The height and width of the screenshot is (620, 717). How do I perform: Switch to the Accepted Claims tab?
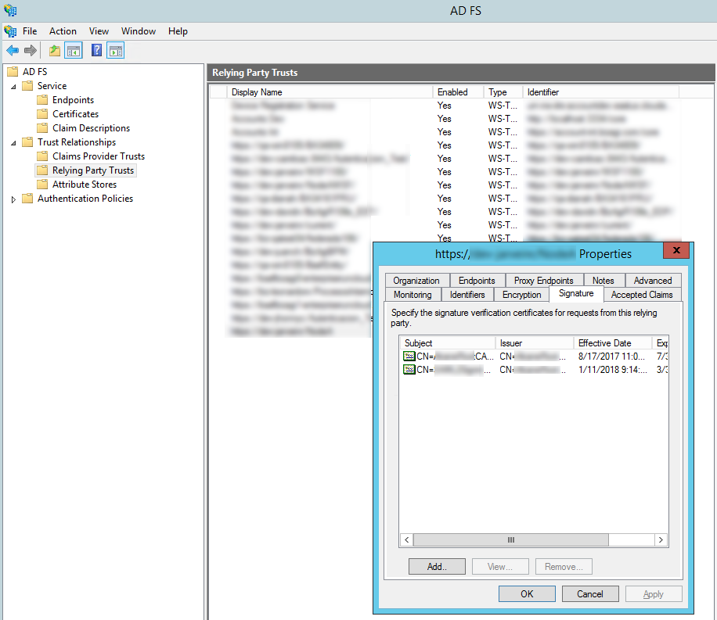click(642, 295)
